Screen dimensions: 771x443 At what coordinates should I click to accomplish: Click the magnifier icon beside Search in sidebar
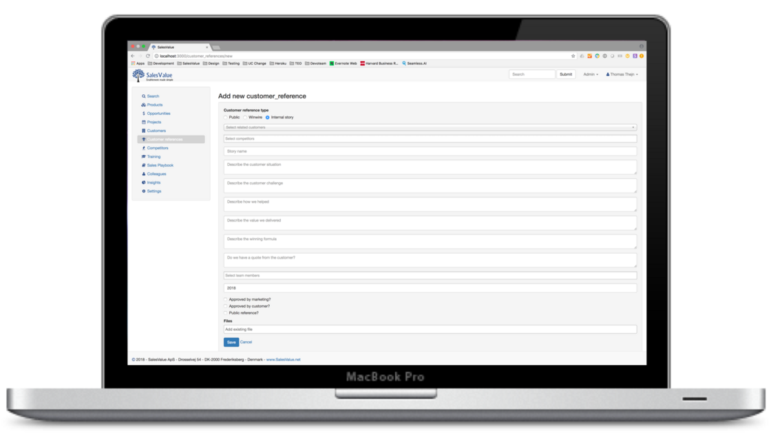143,96
